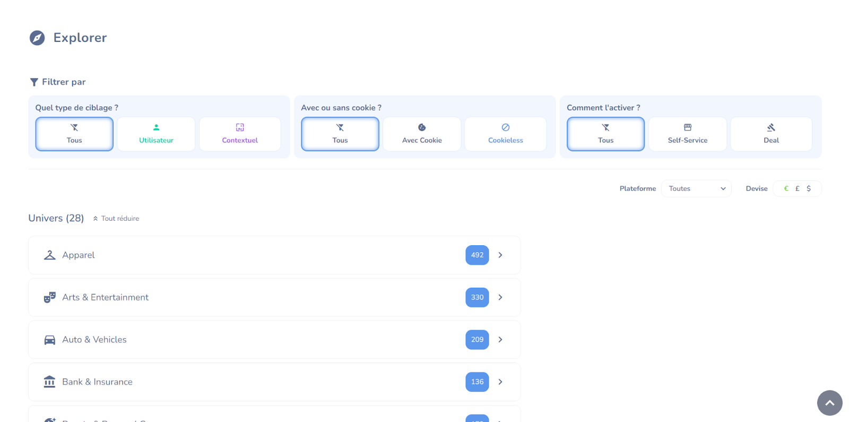The height and width of the screenshot is (422, 849).
Task: Expand the Arts & Entertainment chevron
Action: (500, 297)
